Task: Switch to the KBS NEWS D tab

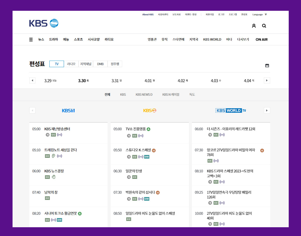Action: point(144,94)
